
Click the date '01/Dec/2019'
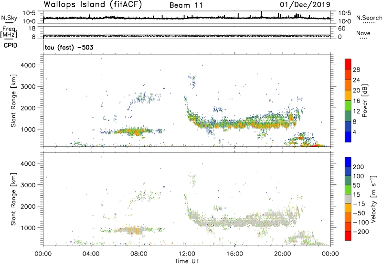click(305, 4)
